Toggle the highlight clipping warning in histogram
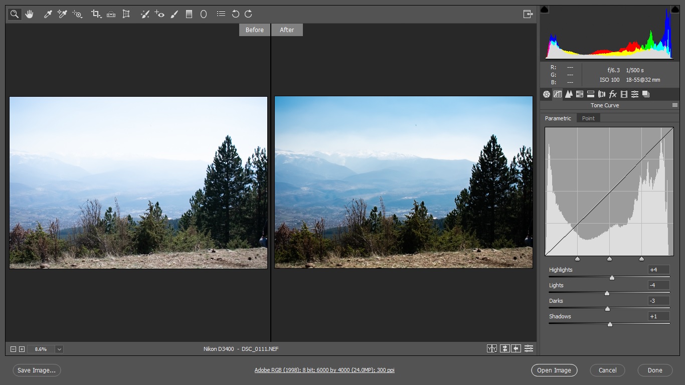 pos(674,10)
